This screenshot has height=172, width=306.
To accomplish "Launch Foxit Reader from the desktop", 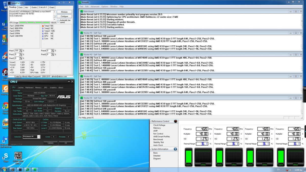I will 4,90.
